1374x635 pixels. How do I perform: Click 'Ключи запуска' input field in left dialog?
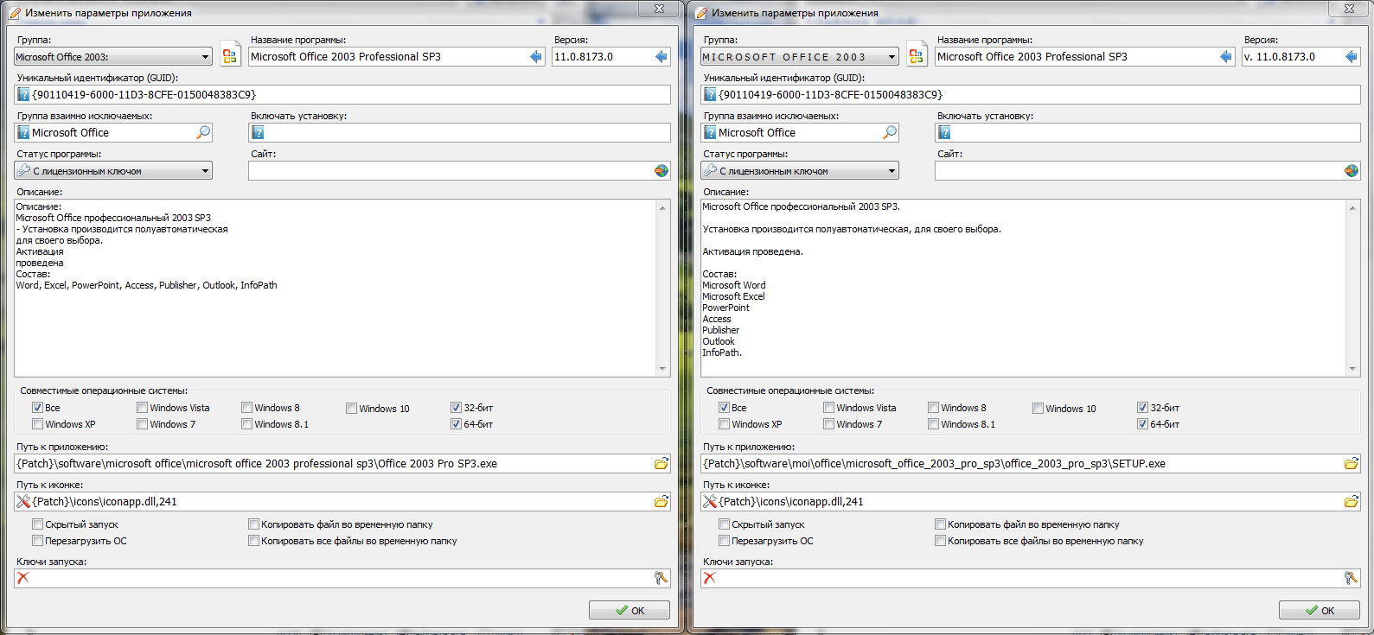342,578
